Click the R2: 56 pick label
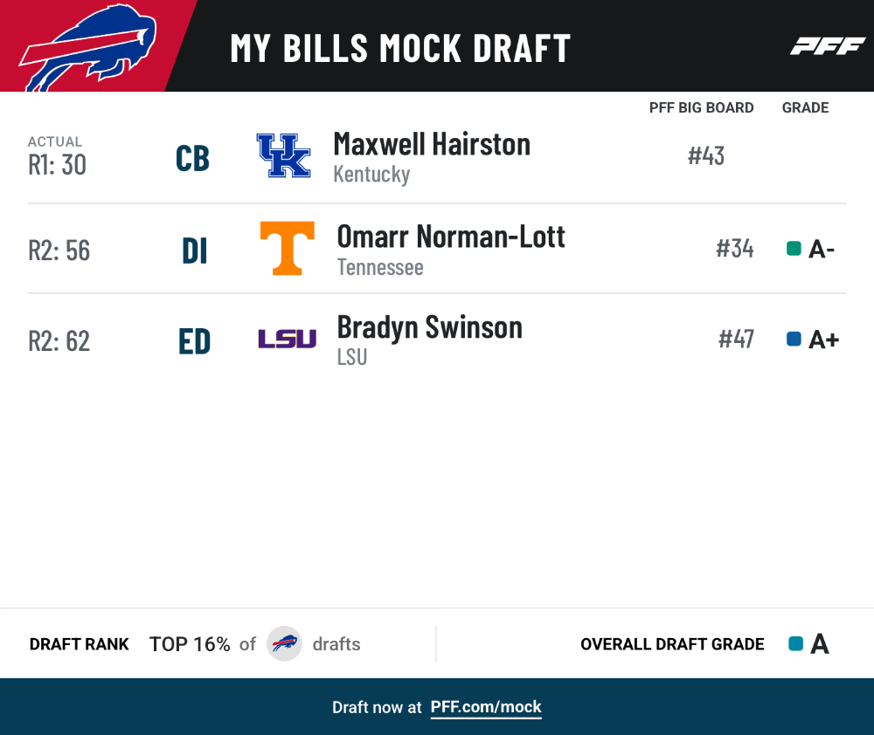This screenshot has height=735, width=874. 59,251
